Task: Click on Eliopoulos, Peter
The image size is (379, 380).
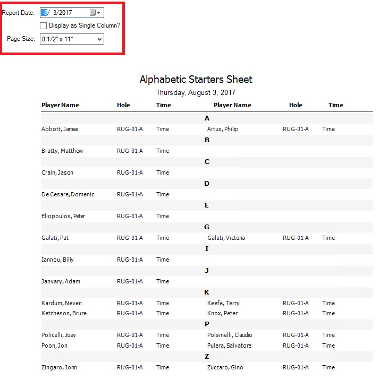Action: (63, 216)
